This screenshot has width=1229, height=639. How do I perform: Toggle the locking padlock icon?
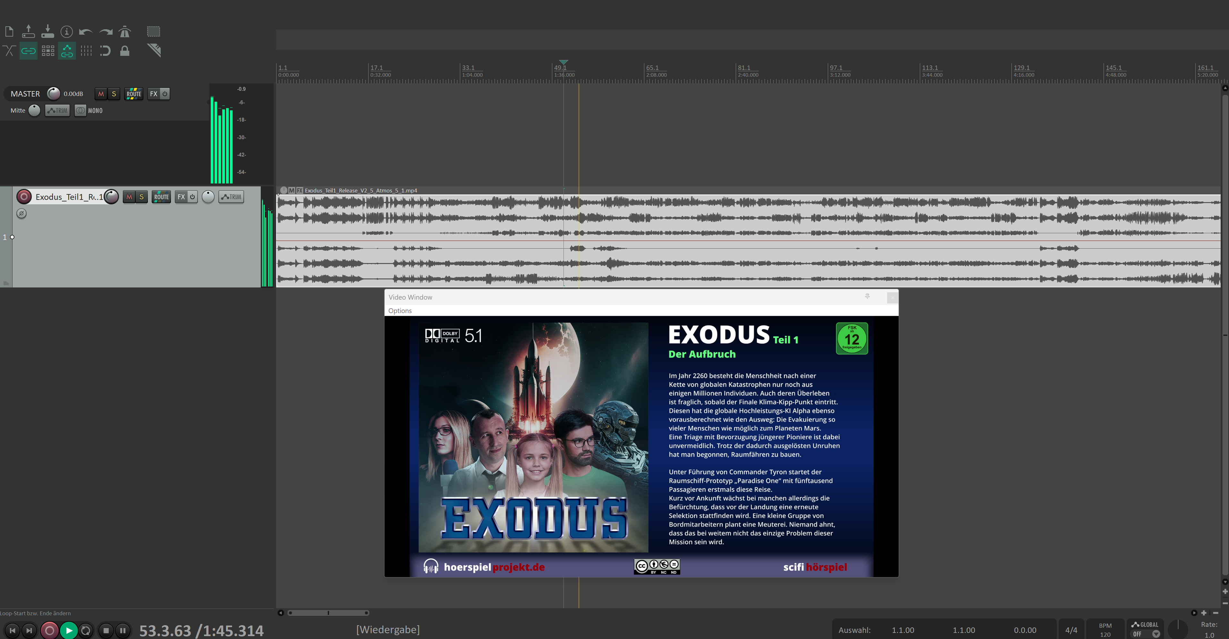point(124,51)
